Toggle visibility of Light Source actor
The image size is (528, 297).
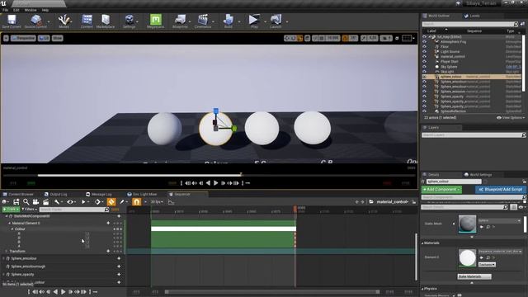[424, 51]
